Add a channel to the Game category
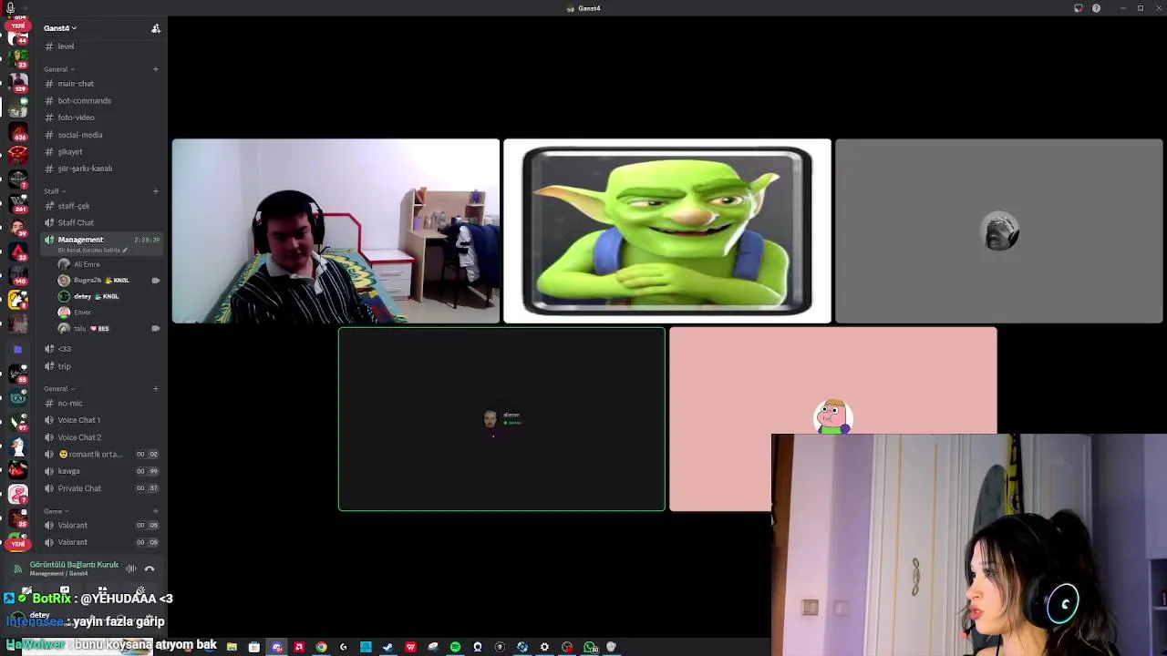The width and height of the screenshot is (1167, 656). 156,511
